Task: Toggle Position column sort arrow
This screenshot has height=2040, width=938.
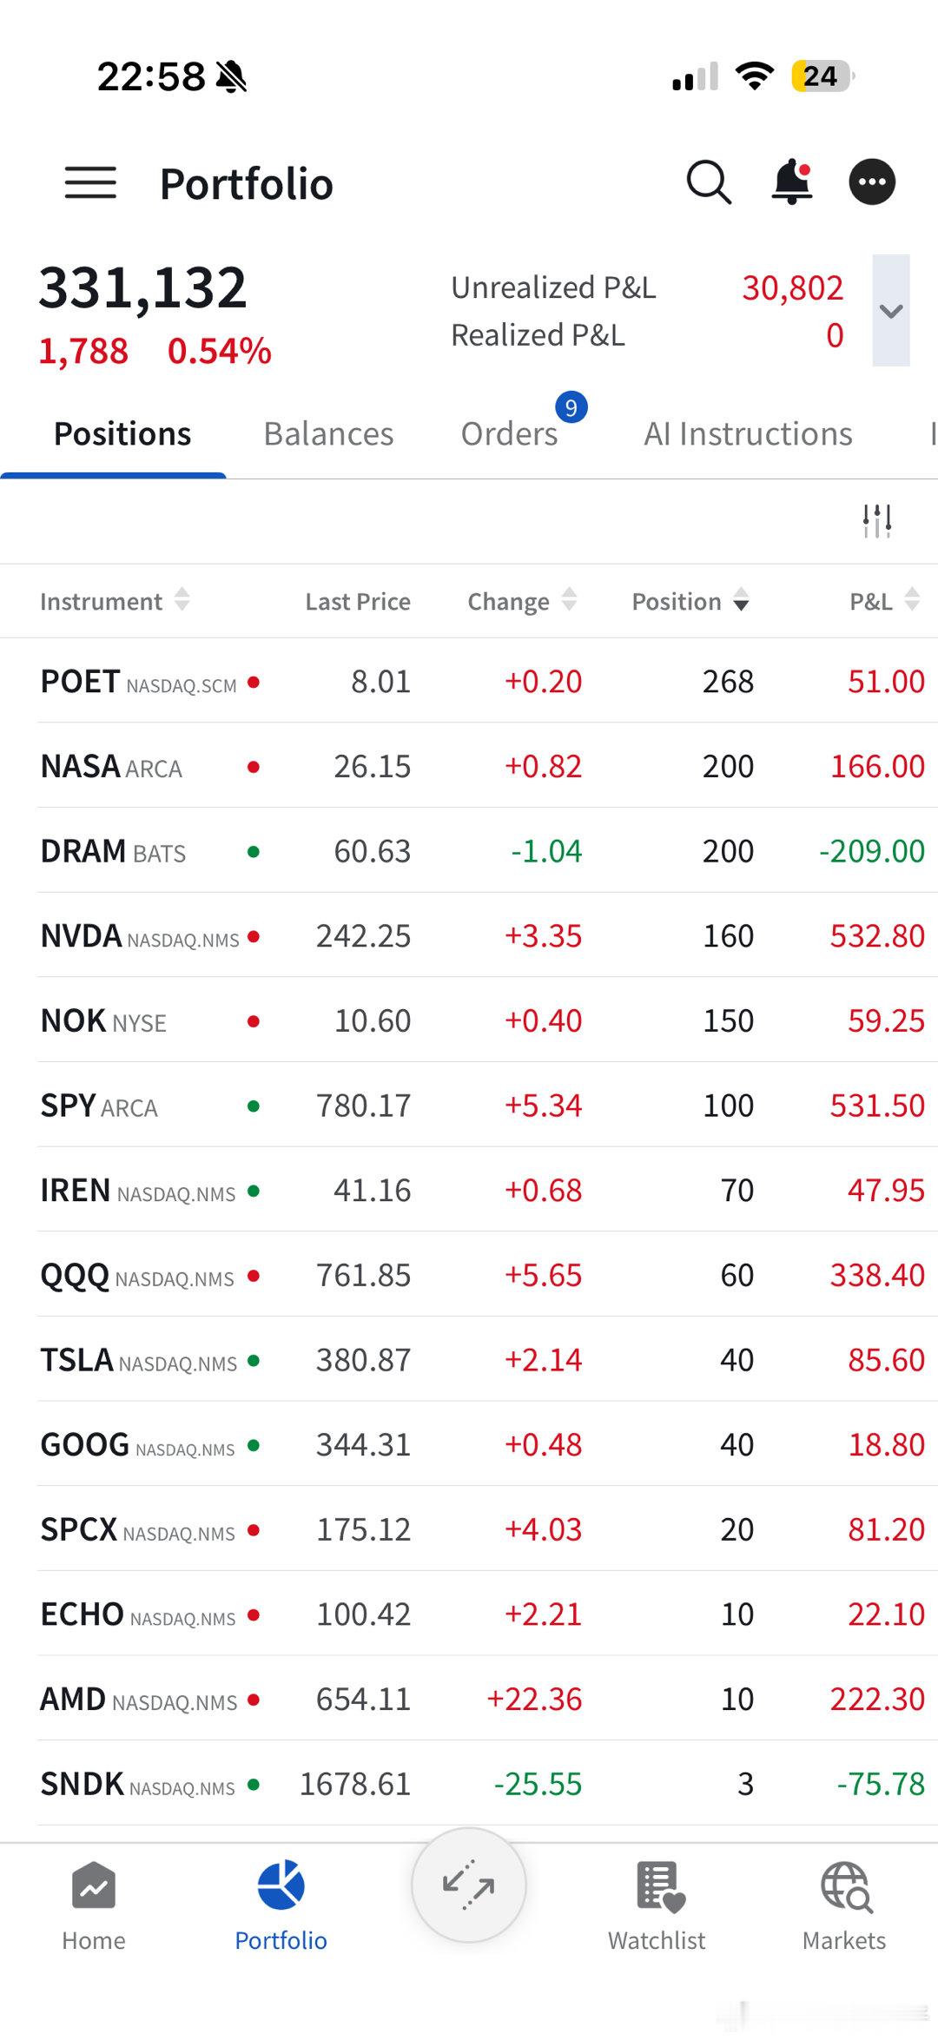Action: click(741, 600)
